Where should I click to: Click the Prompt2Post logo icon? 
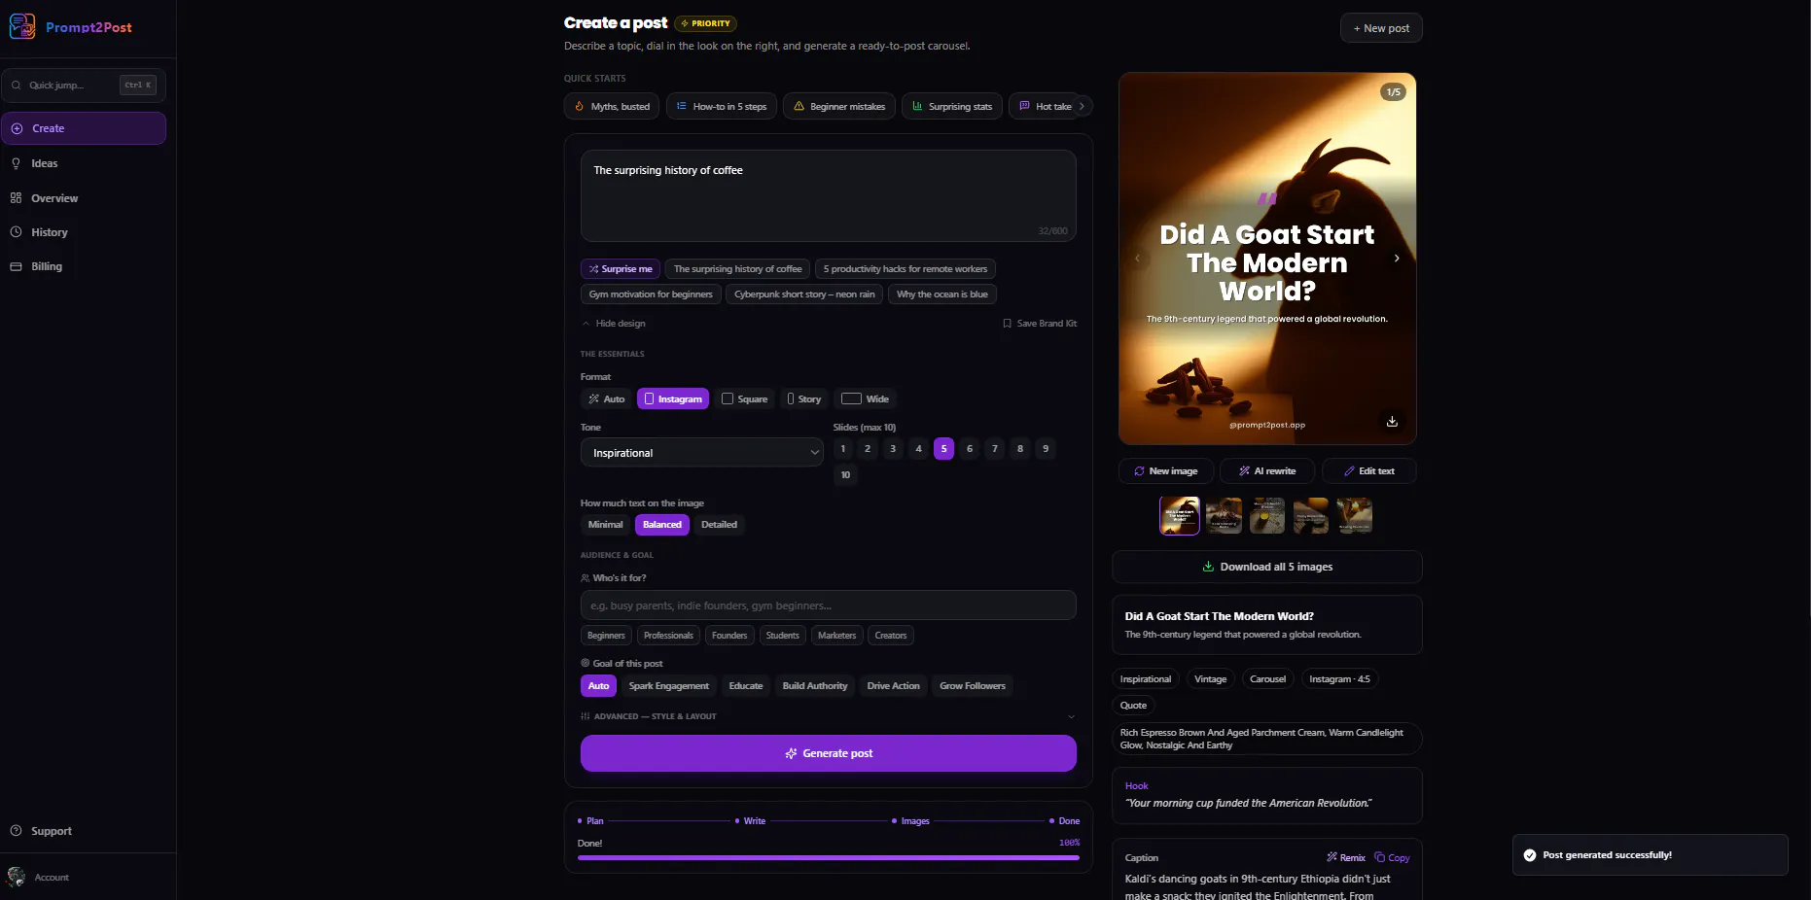(x=21, y=26)
